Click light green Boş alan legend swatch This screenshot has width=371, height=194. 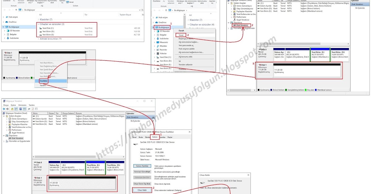click(x=306, y=90)
